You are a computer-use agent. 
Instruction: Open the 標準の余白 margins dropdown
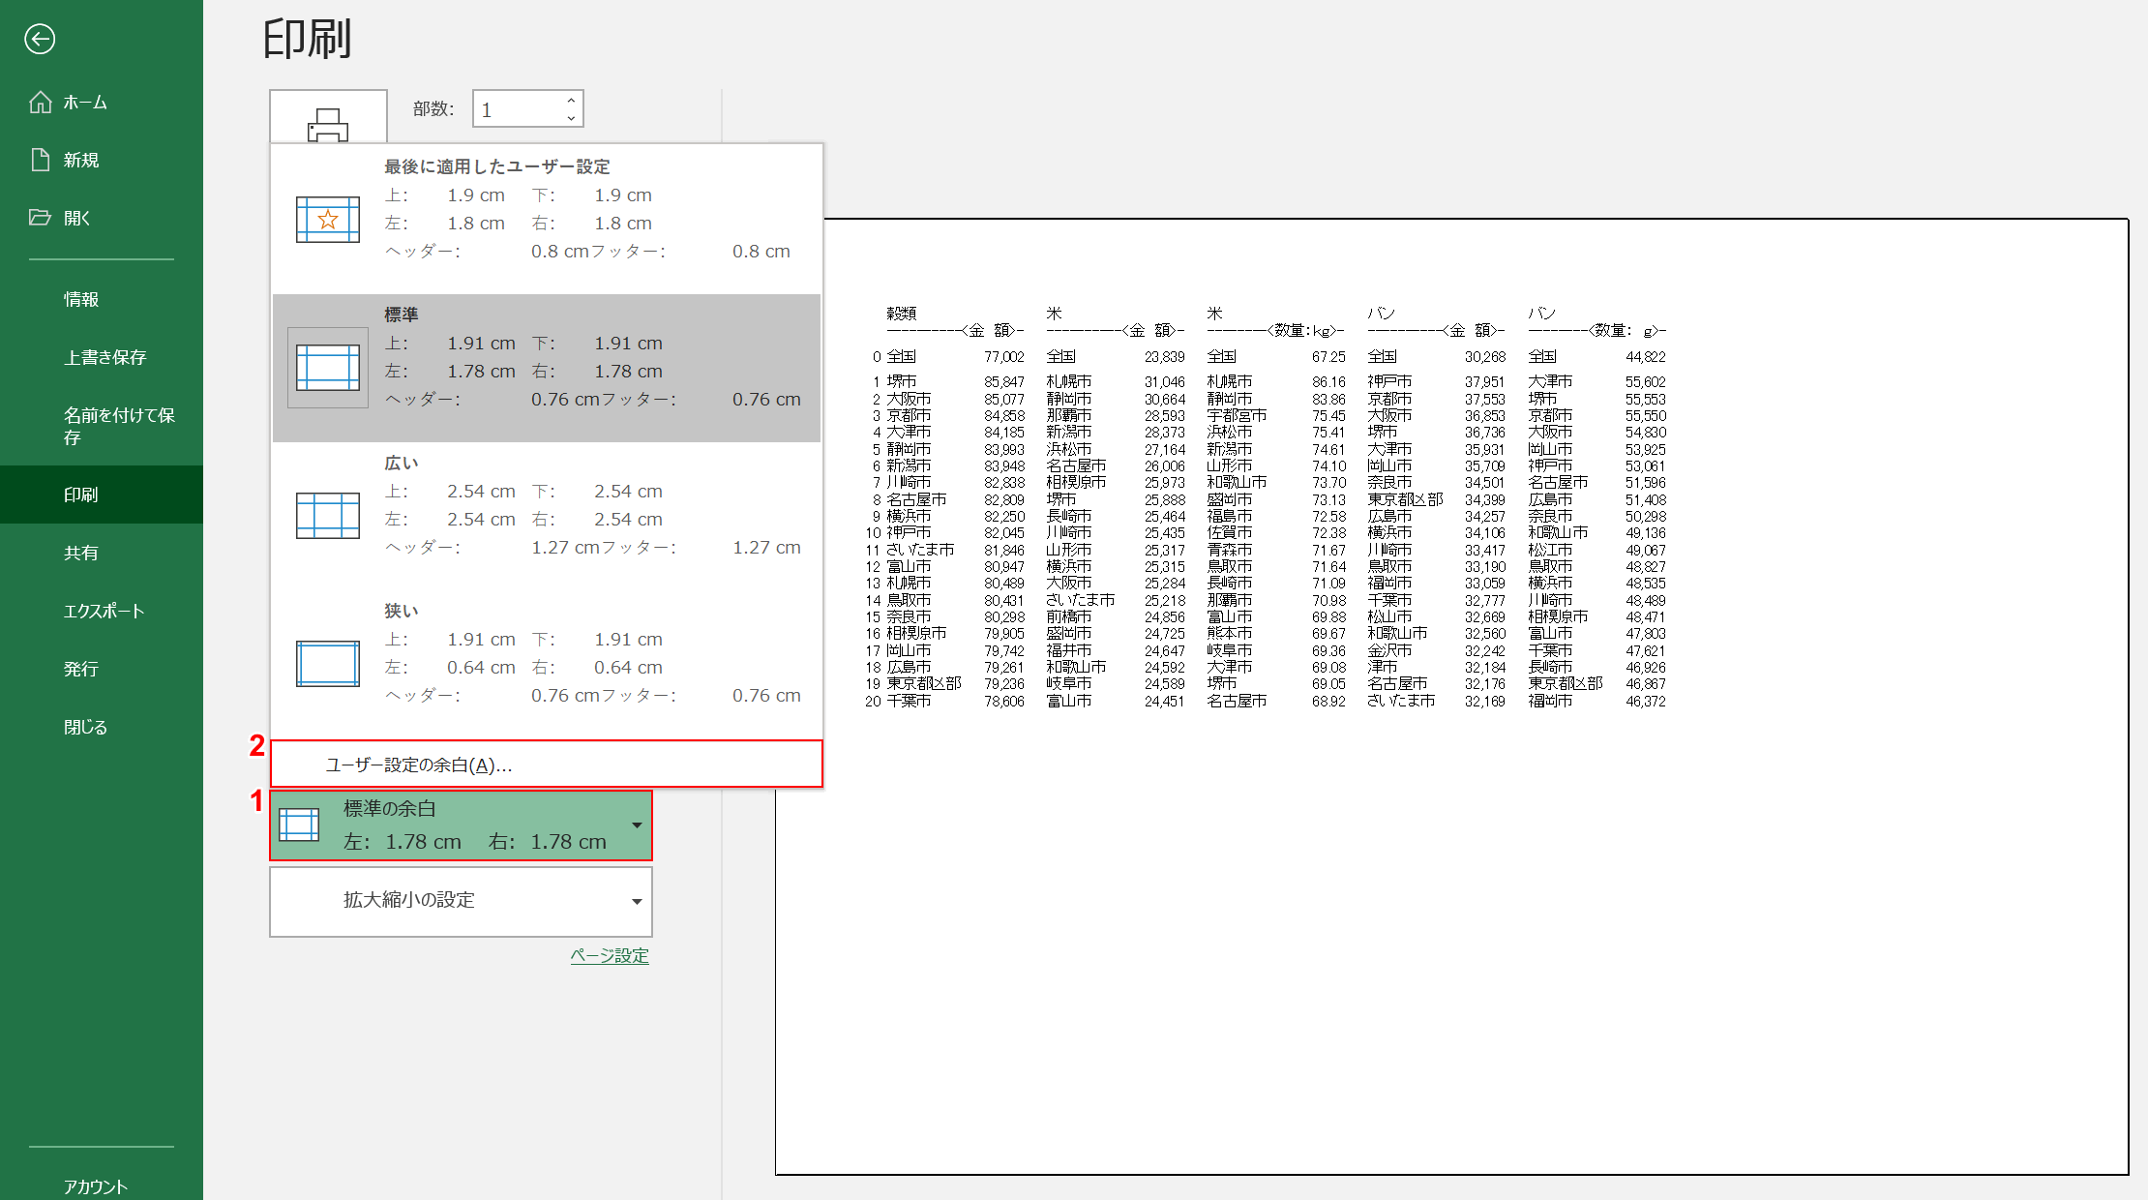coord(462,825)
